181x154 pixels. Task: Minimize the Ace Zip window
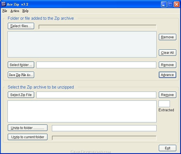(164, 4)
